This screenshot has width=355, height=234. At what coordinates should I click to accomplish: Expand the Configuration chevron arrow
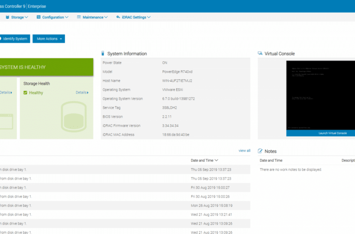[x=66, y=17]
